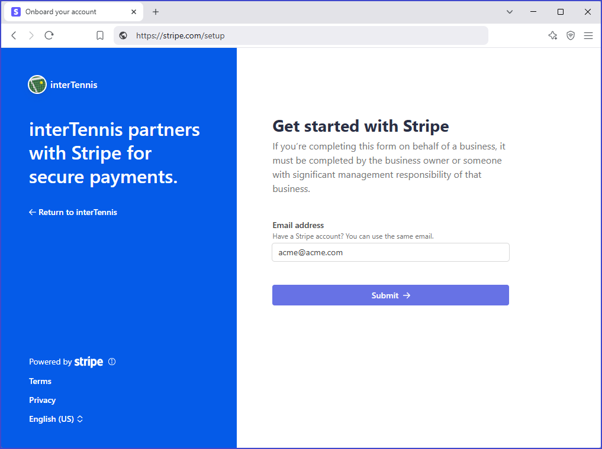The height and width of the screenshot is (449, 602).
Task: Open the info tooltip beside Powered by stripe
Action: (112, 362)
